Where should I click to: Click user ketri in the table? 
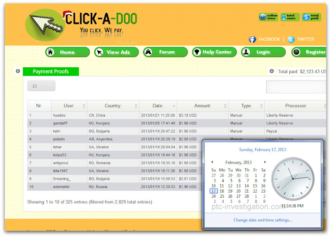[x=57, y=131]
